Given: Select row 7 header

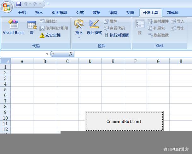Looking at the screenshot, I should click(x=5, y=101).
